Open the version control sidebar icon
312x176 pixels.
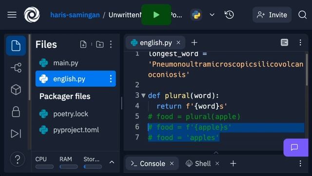[16, 67]
